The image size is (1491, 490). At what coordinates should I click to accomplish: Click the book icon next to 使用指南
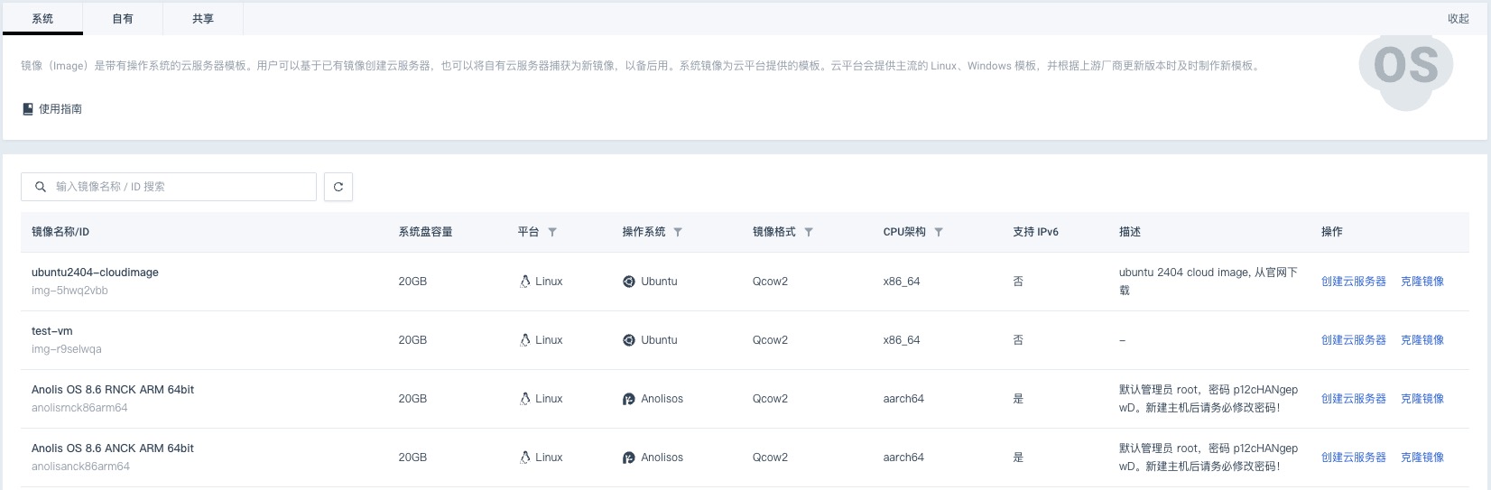(28, 109)
